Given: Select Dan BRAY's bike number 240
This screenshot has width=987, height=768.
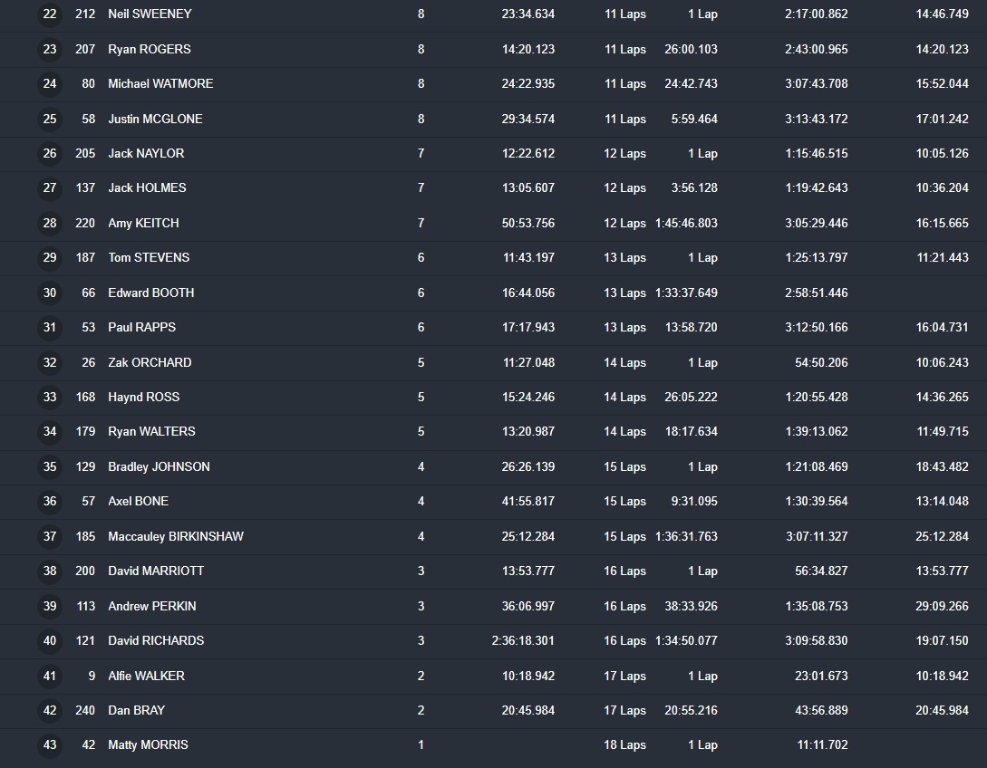Looking at the screenshot, I should 85,710.
